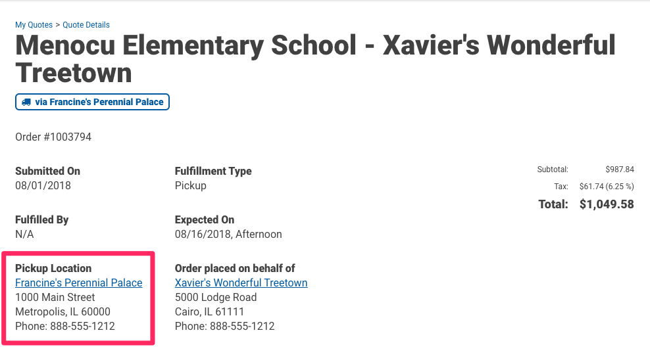
Task: Click the 1000 Main Street address line
Action: (55, 298)
